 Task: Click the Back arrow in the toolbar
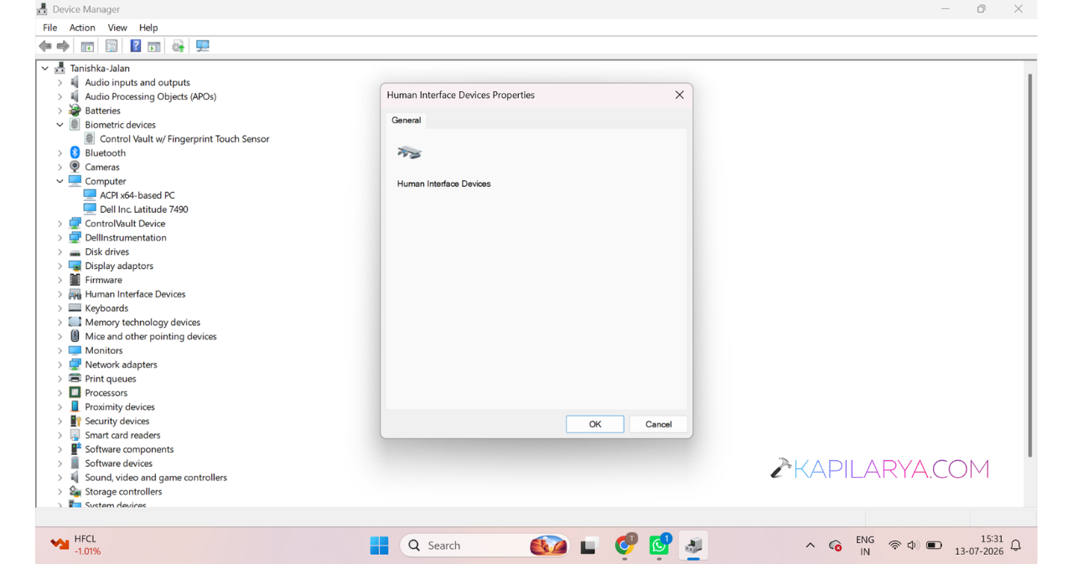click(x=45, y=46)
